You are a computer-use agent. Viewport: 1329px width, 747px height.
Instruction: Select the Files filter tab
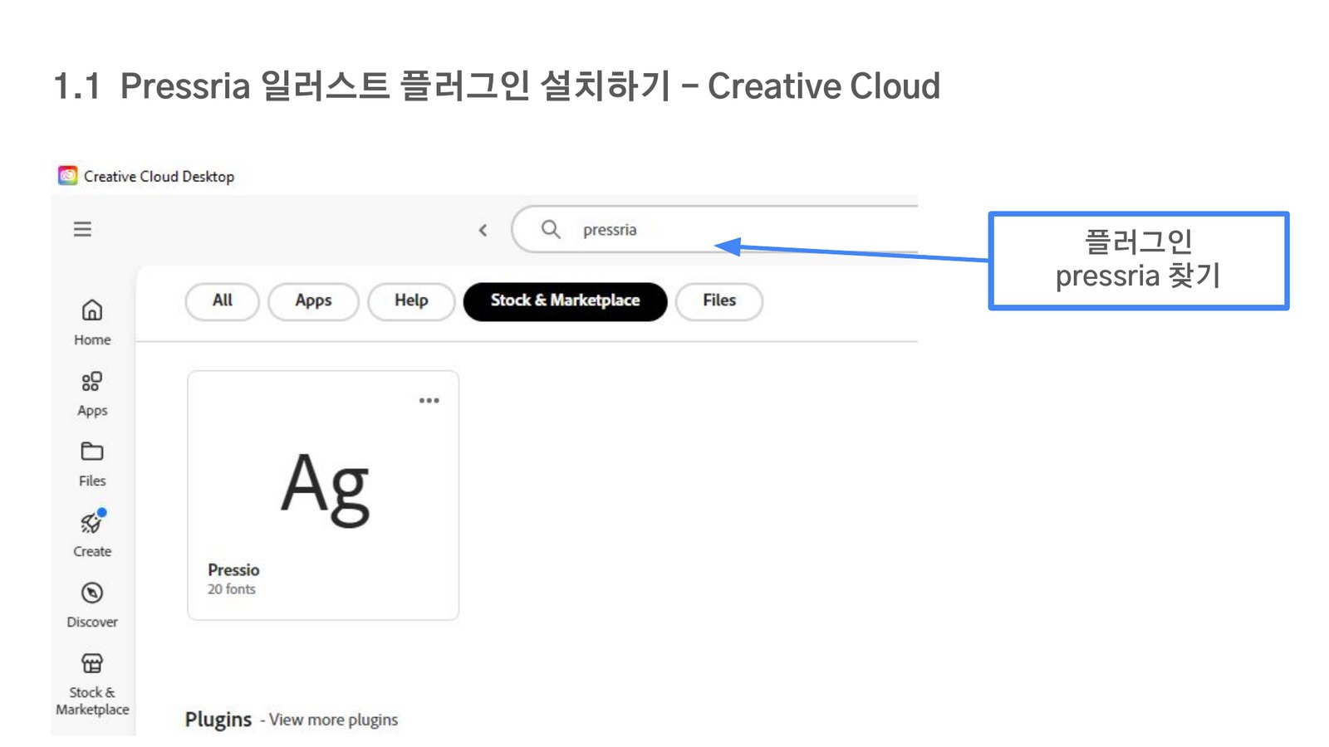click(719, 300)
